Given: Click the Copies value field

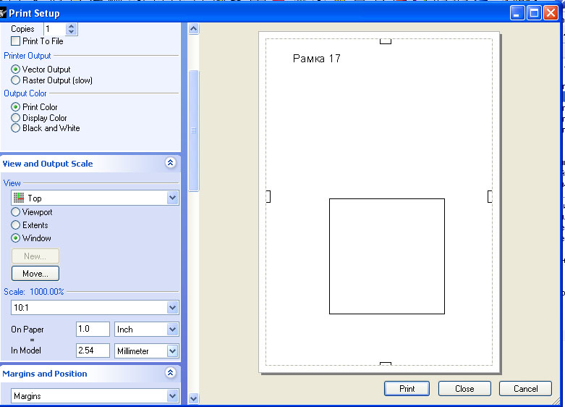Looking at the screenshot, I should pyautogui.click(x=55, y=29).
